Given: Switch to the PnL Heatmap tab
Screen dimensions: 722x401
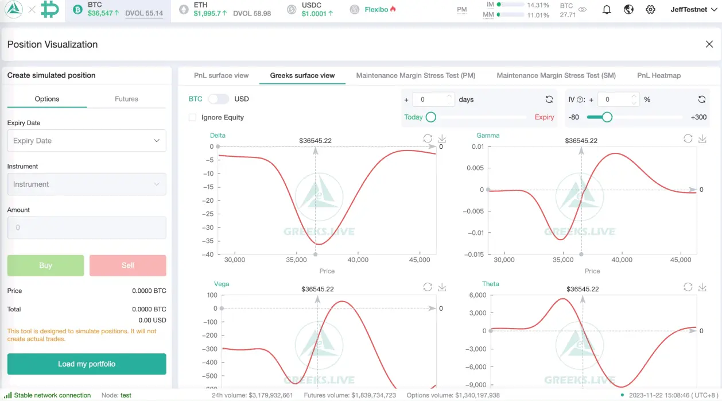Looking at the screenshot, I should tap(658, 75).
